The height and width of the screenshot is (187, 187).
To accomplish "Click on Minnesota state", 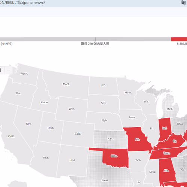I will [x=128, y=93].
